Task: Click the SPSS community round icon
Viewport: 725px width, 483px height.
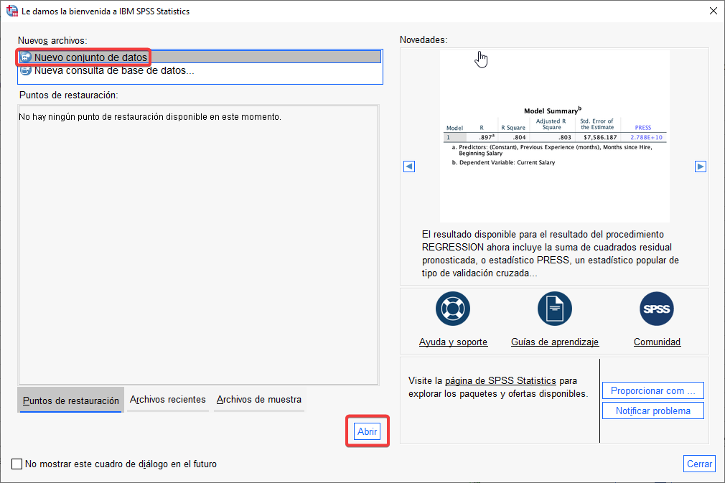Action: 656,309
